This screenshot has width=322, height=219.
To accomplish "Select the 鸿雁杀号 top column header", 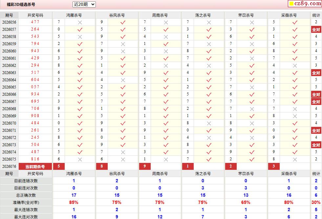I will (74, 15).
